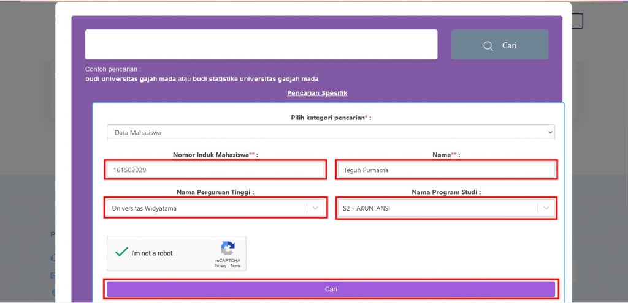
Task: Expand the Universitas Widyatama dropdown arrow
Action: pyautogui.click(x=315, y=208)
